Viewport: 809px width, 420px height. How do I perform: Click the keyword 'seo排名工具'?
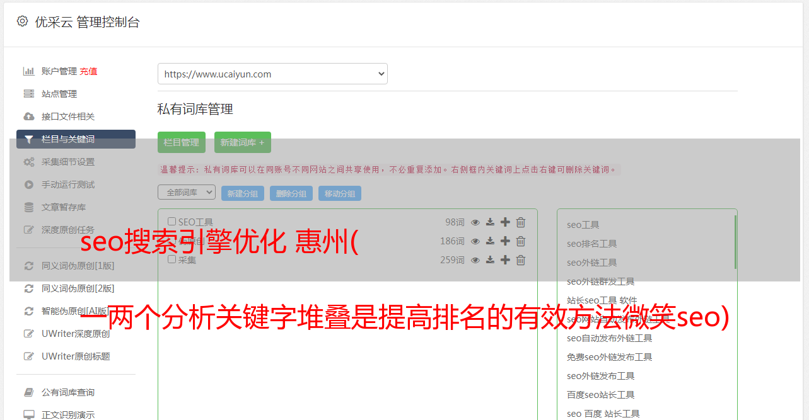(x=592, y=244)
